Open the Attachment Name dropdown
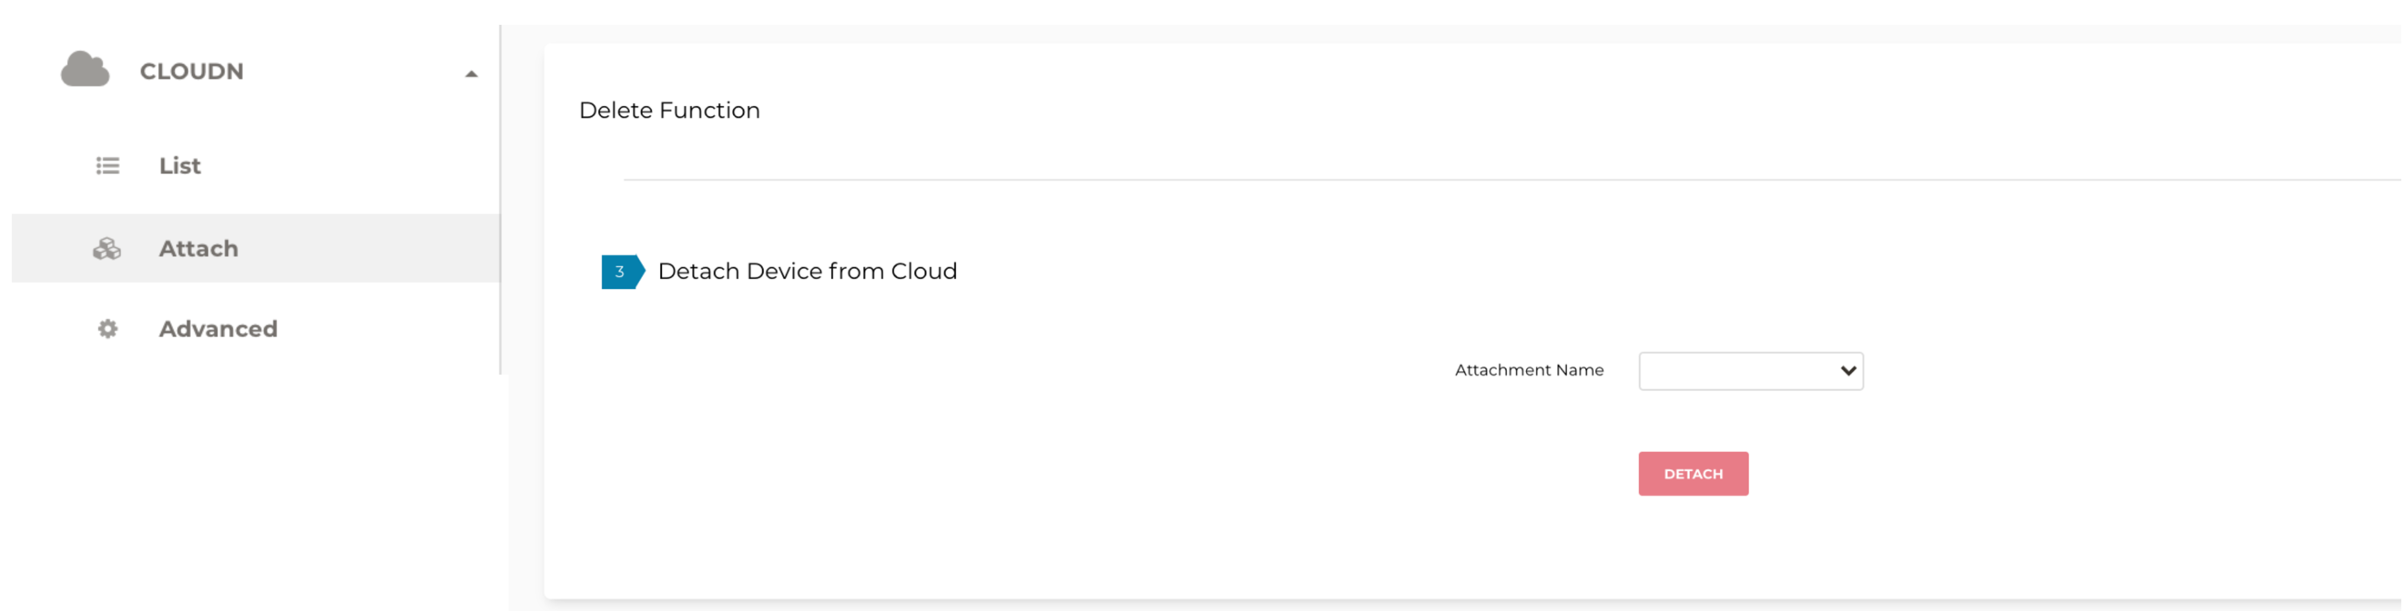2406x611 pixels. 1750,370
